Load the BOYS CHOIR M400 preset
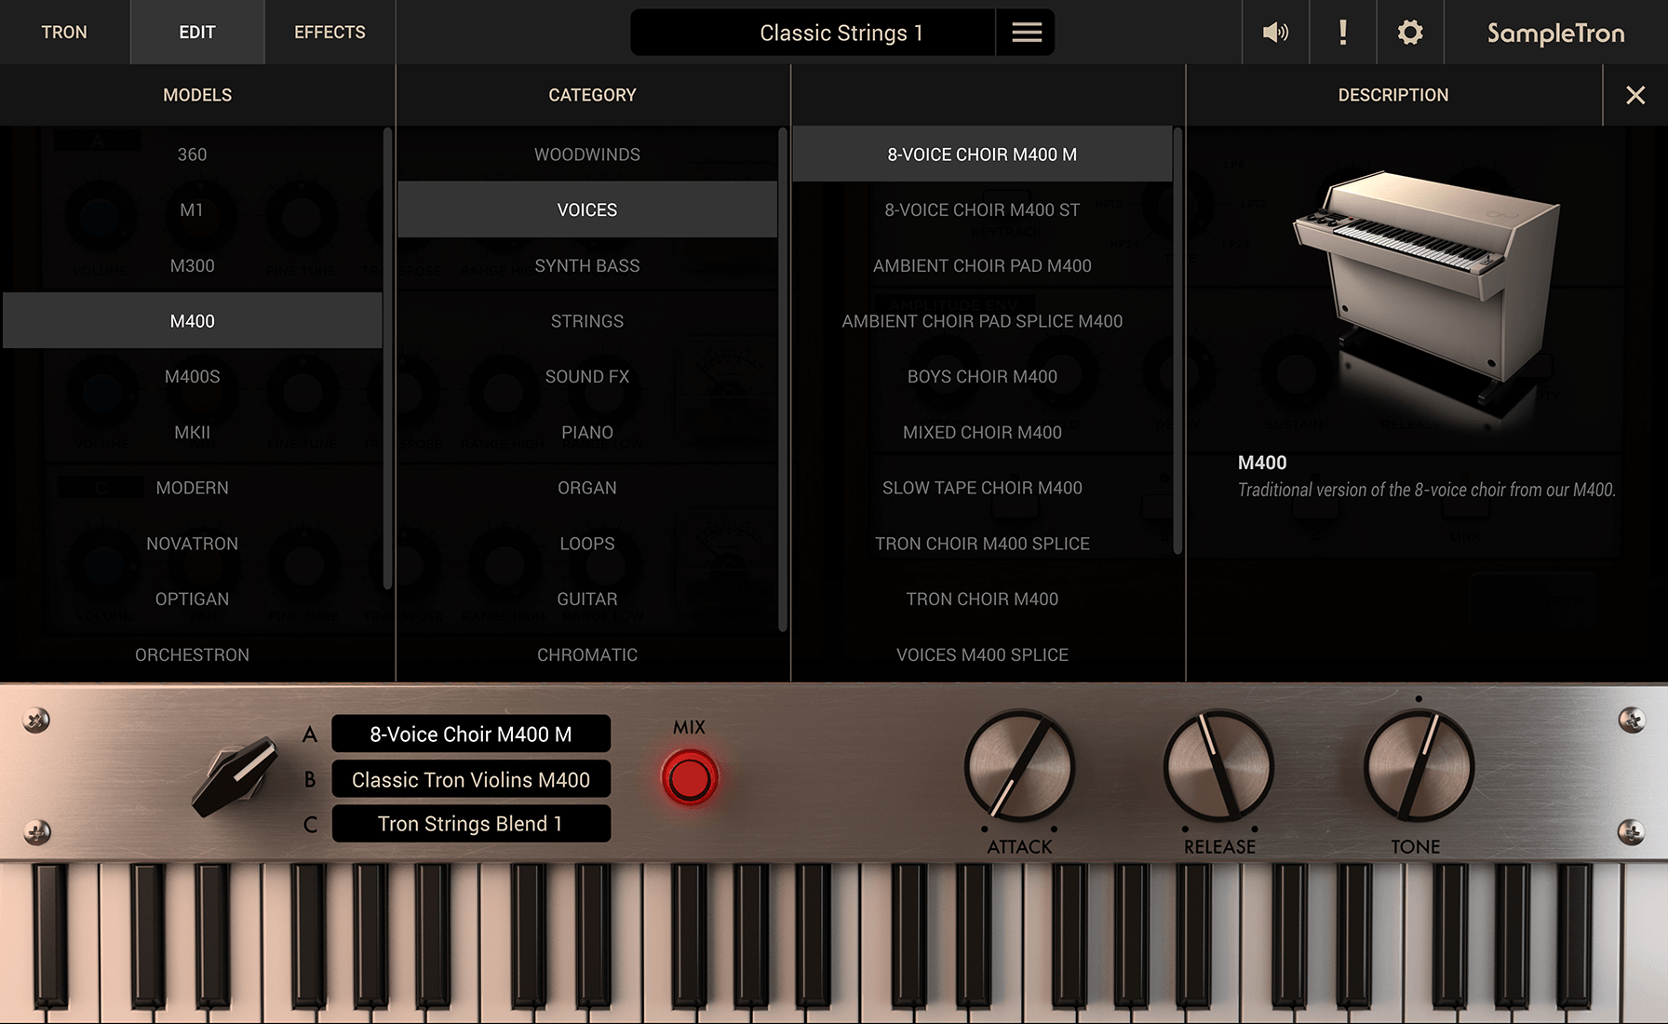Image resolution: width=1668 pixels, height=1024 pixels. pos(982,376)
